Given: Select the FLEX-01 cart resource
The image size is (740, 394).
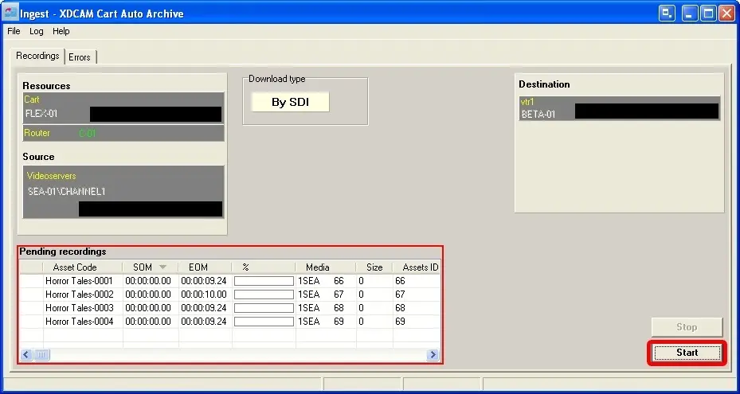Looking at the screenshot, I should 41,114.
